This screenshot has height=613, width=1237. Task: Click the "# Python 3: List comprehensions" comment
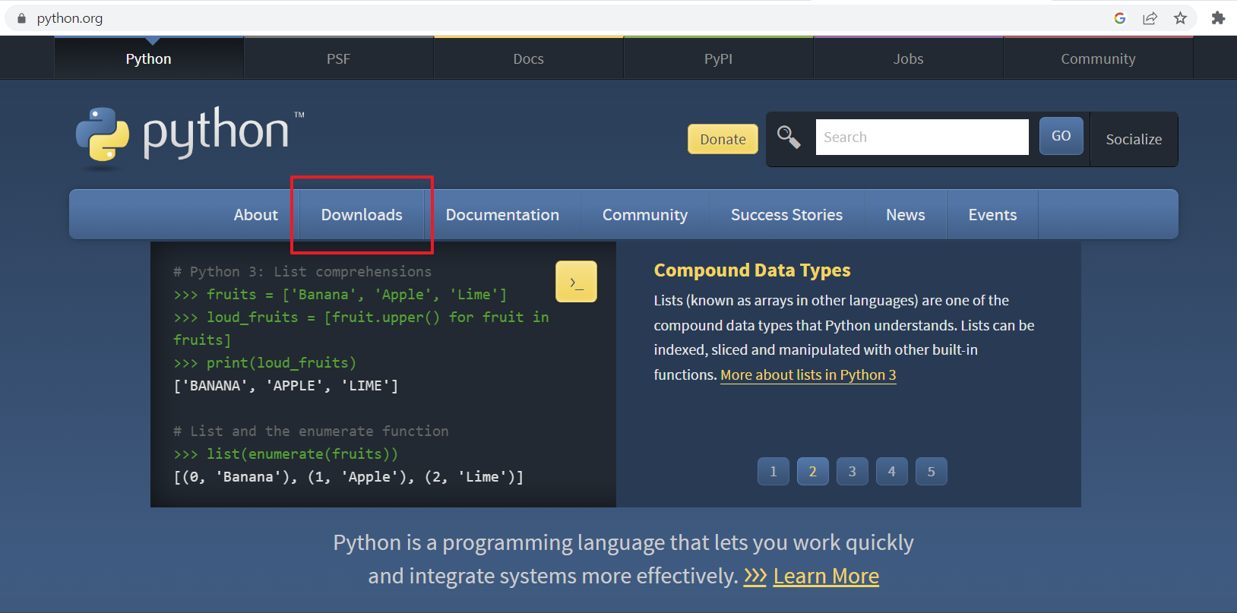click(x=302, y=272)
